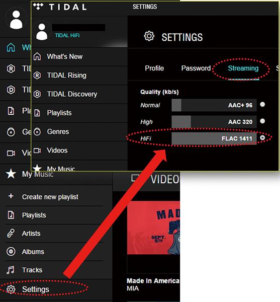
Task: Open Videos in the overlay menu
Action: click(x=57, y=150)
